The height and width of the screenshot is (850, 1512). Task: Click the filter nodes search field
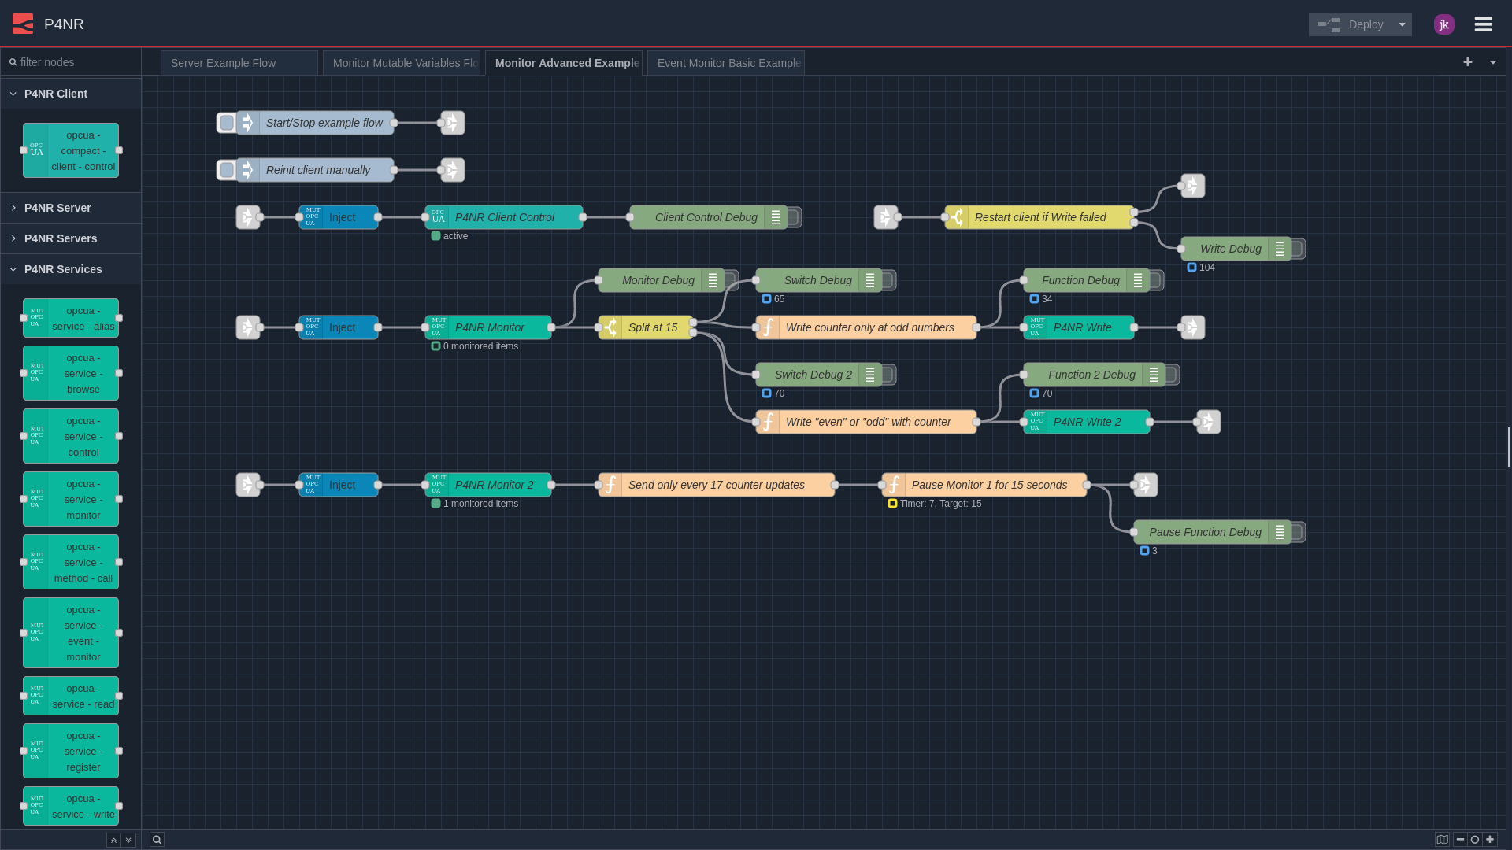click(71, 61)
